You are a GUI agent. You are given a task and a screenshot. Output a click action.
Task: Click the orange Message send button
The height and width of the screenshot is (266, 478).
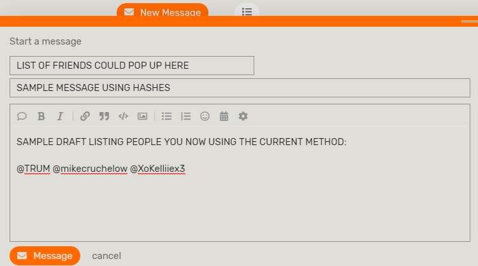(45, 256)
